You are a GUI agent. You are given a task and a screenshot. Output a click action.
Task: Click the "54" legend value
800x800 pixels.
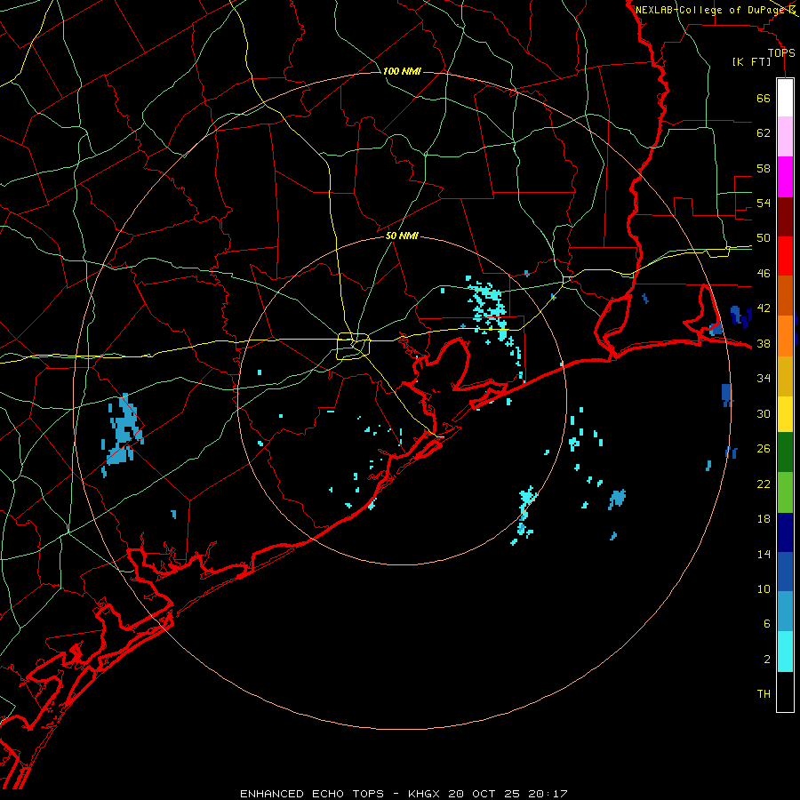point(764,203)
